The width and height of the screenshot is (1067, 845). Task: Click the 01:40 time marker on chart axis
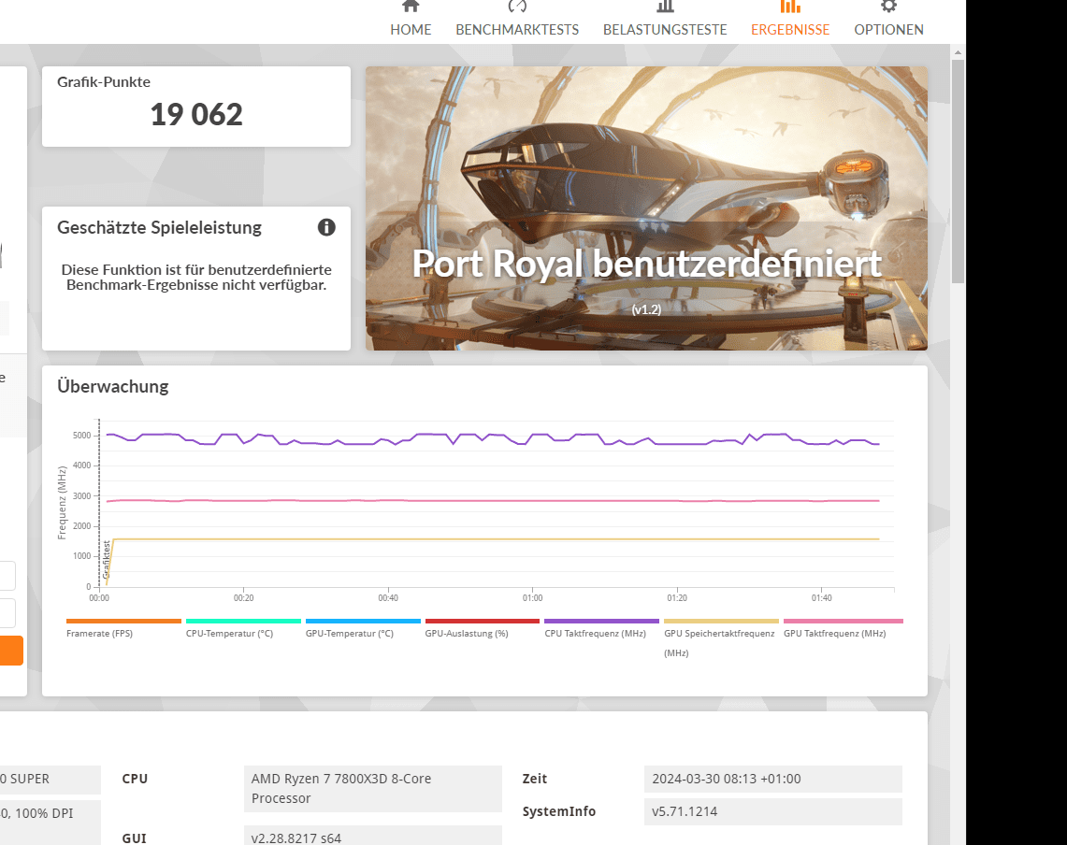821,598
